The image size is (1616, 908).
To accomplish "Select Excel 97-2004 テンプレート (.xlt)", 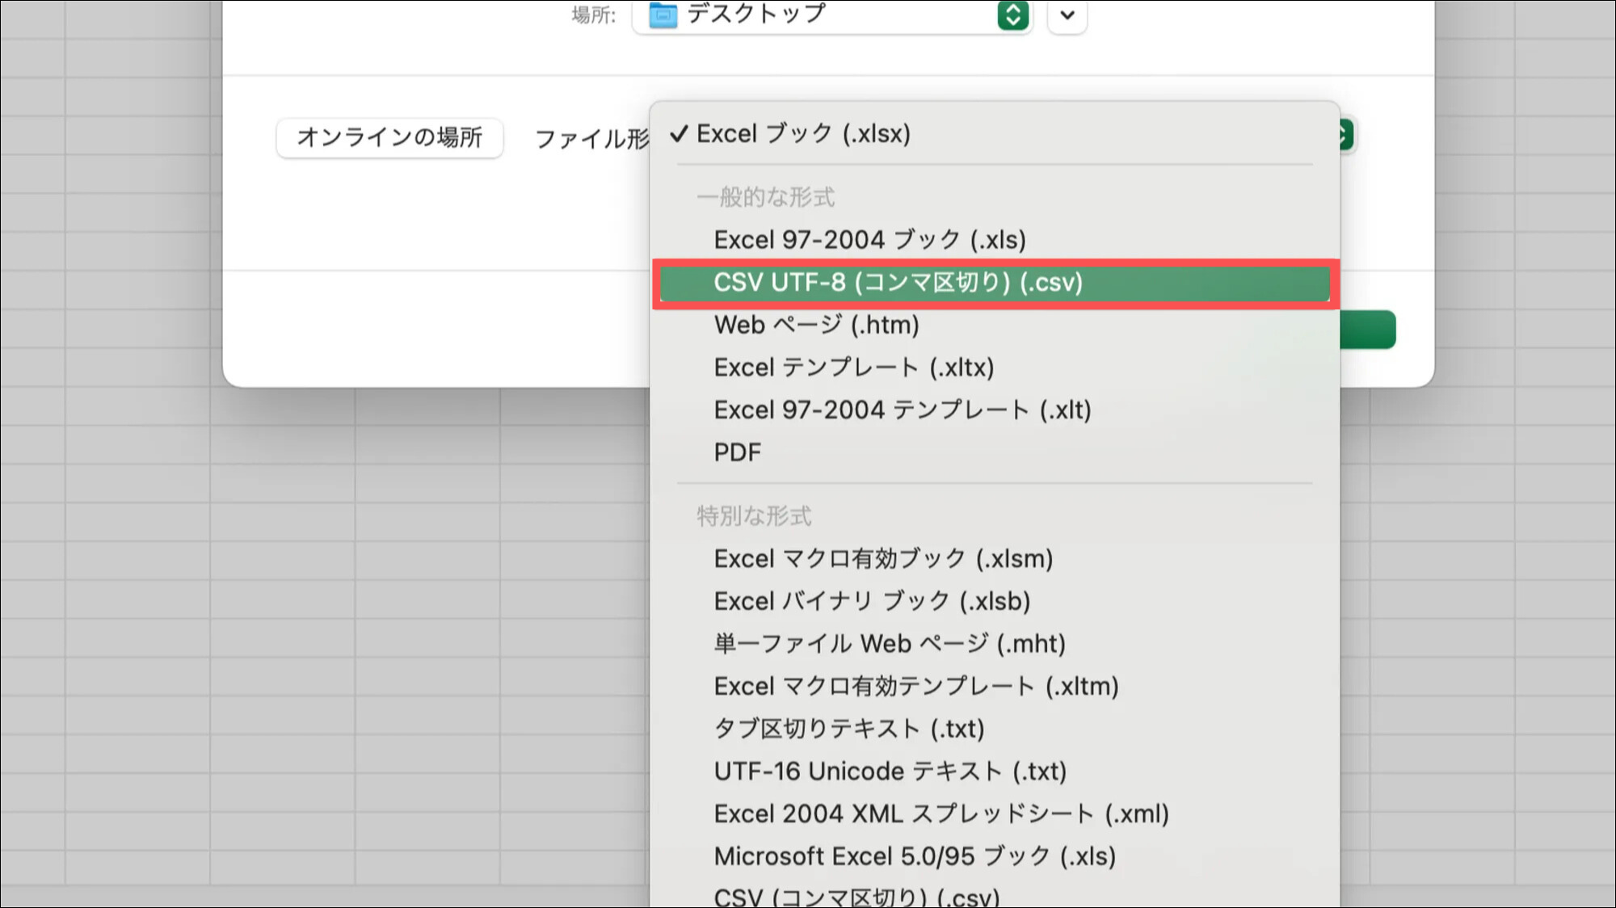I will tap(902, 410).
